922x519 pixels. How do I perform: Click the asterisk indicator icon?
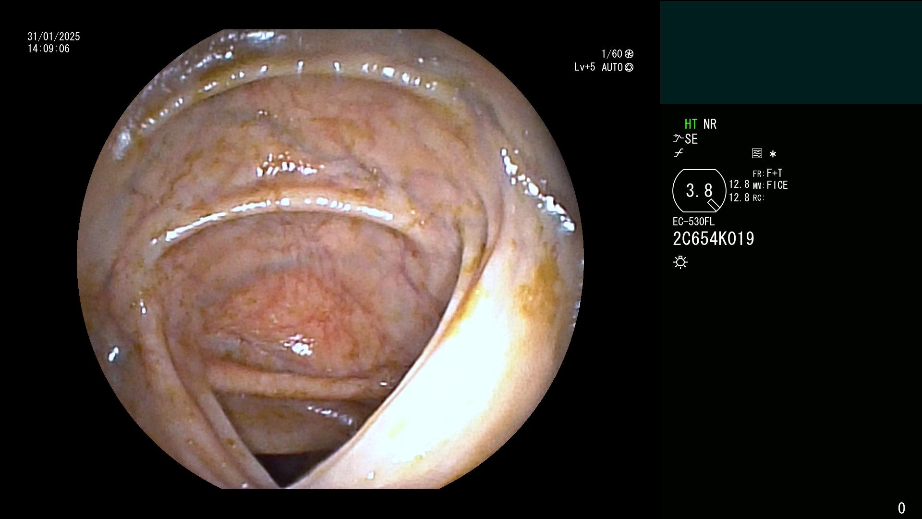click(773, 154)
